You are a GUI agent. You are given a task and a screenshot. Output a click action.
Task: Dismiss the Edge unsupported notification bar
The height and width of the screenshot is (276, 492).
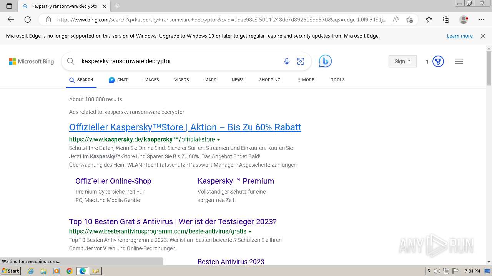click(x=483, y=36)
